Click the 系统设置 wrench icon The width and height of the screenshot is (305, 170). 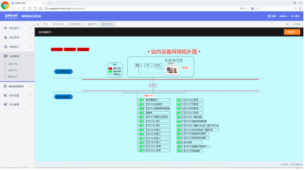point(5,96)
